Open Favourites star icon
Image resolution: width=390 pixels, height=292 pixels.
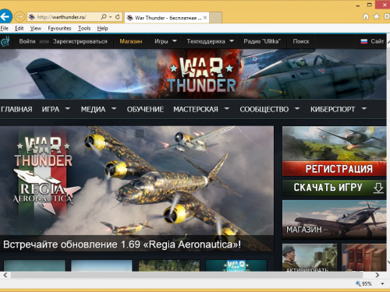[376, 17]
